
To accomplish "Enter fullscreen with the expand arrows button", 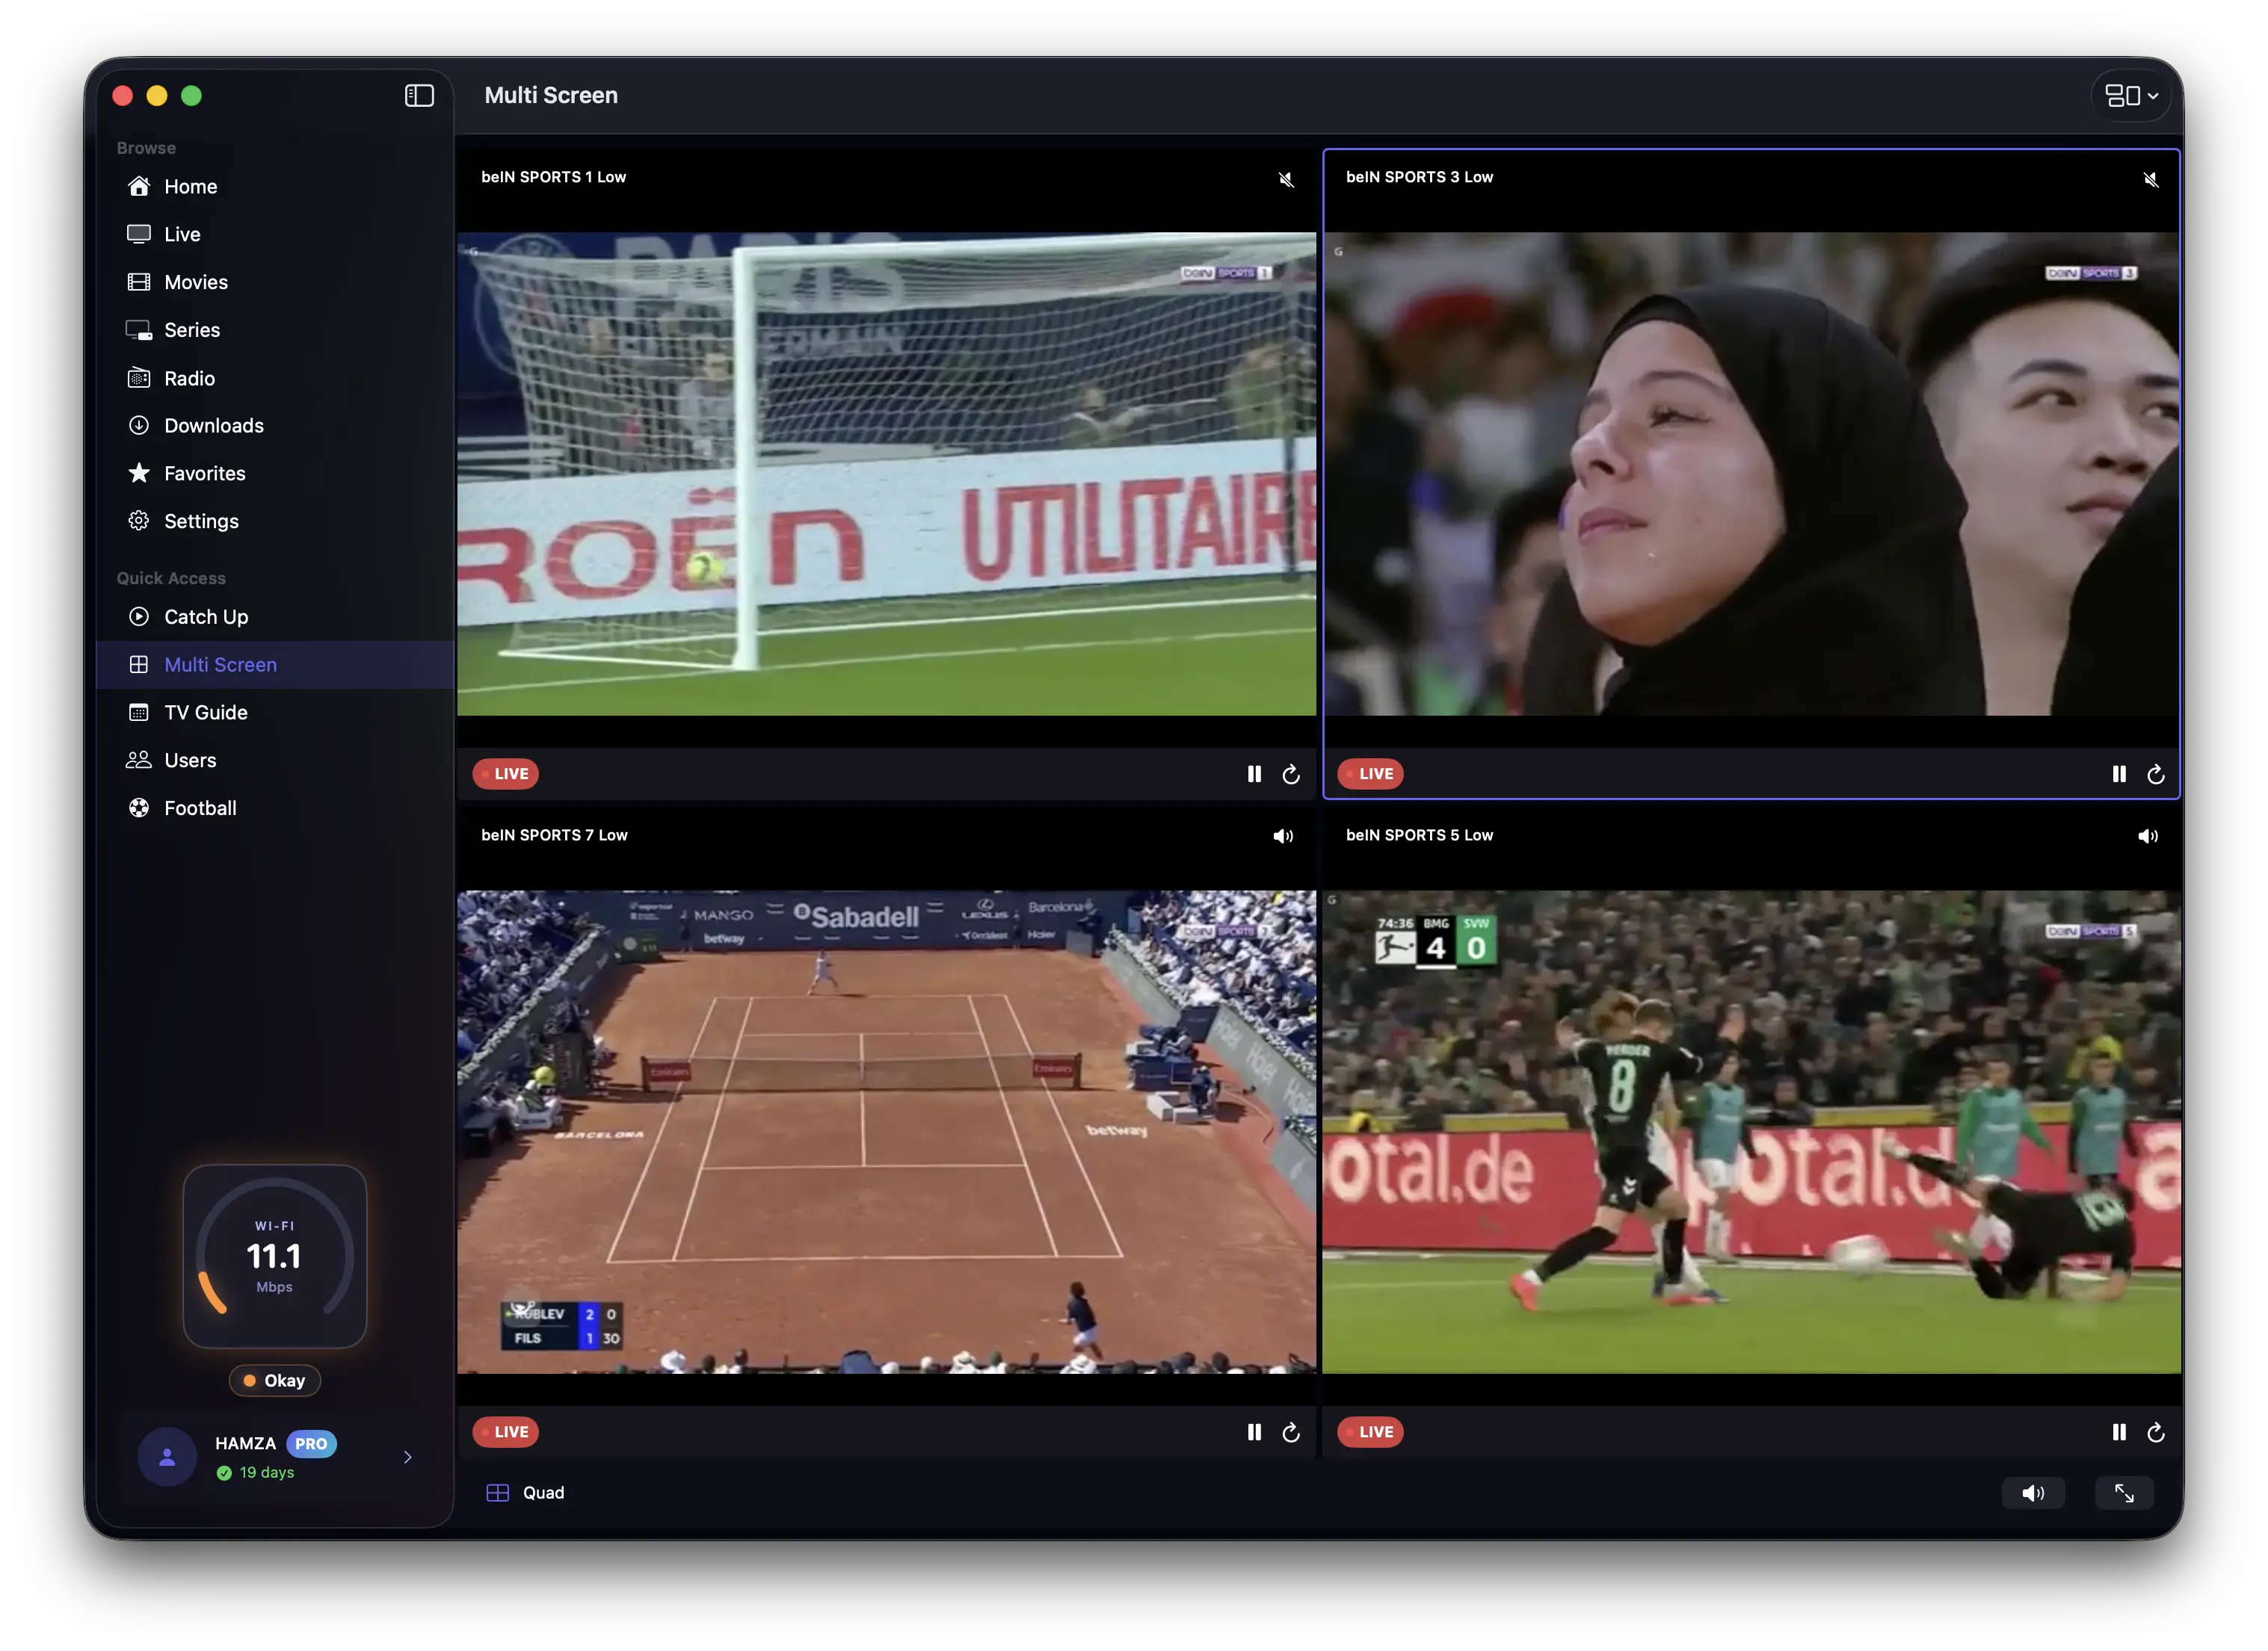I will coord(2124,1493).
